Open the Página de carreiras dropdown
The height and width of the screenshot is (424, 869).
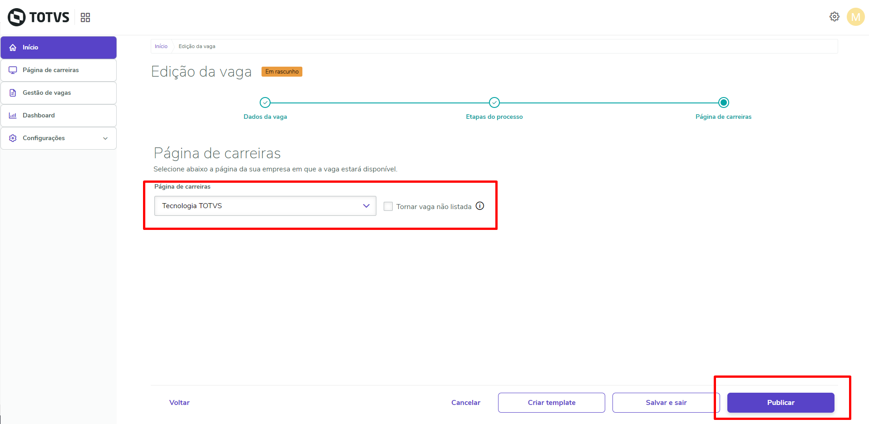[x=265, y=206]
